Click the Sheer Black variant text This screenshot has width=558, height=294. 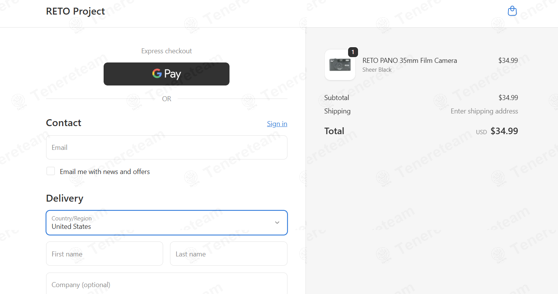pos(377,70)
